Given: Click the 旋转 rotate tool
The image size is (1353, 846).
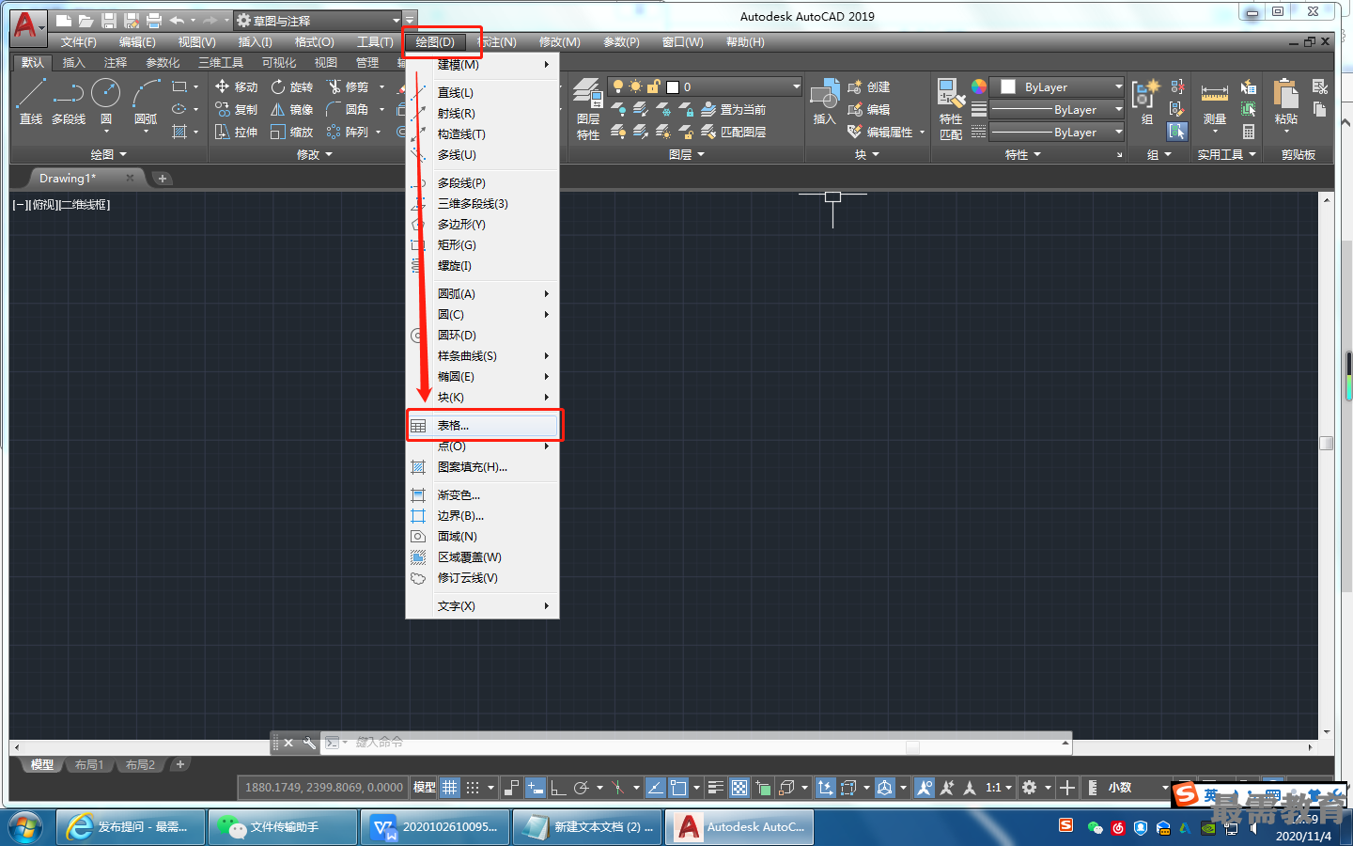Looking at the screenshot, I should (292, 86).
